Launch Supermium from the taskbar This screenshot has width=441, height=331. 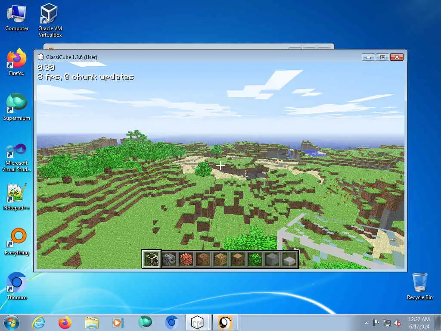(145, 322)
